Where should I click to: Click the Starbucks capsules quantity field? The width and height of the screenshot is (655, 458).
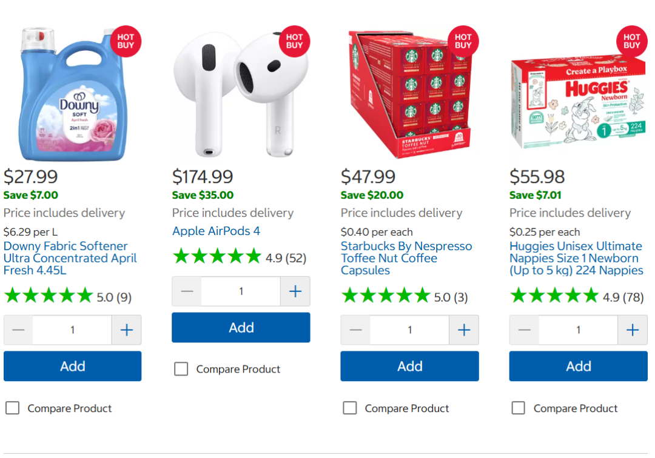coord(409,330)
